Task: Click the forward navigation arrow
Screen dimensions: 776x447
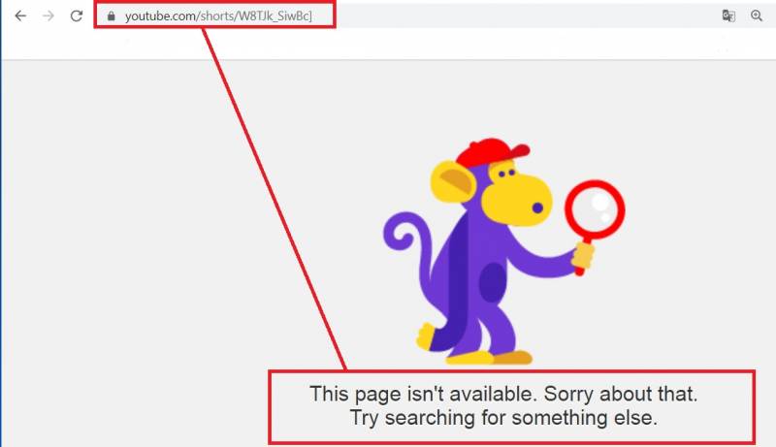Action: [x=48, y=16]
